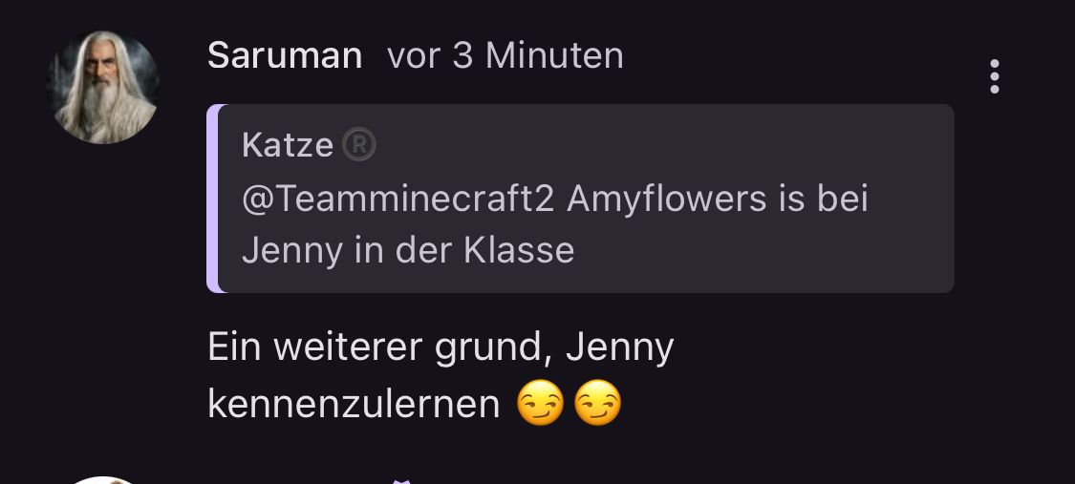Click the word 'Amyflowers' in the quote
This screenshot has width=1075, height=484.
click(x=666, y=200)
